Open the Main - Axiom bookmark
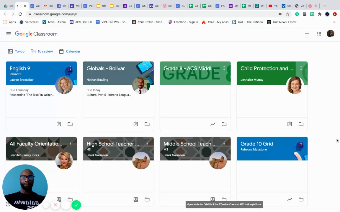Viewport: 340px width, 212px height. [54, 22]
